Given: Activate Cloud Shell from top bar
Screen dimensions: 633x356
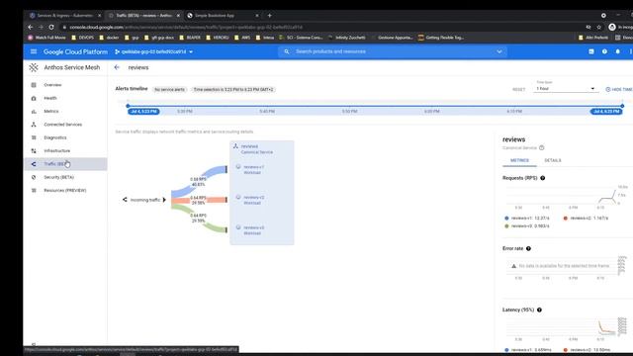Looking at the screenshot, I should [591, 51].
